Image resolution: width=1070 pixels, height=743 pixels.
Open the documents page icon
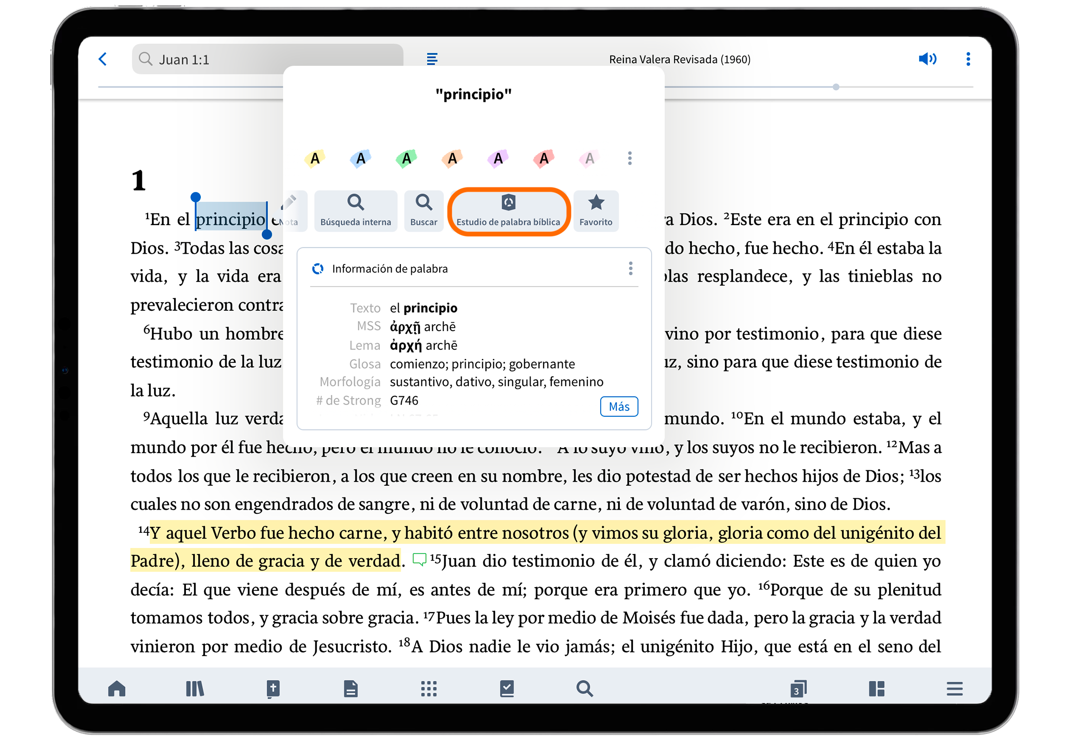point(350,689)
